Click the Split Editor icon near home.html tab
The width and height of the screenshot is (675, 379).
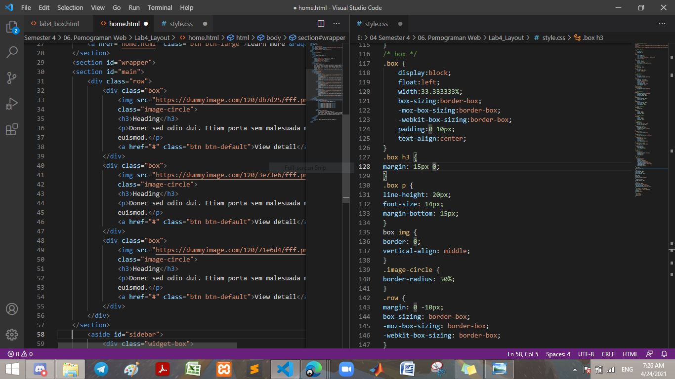[x=321, y=23]
